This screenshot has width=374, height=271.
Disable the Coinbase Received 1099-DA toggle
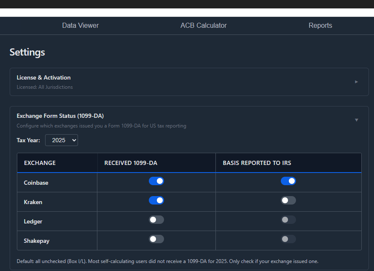(156, 181)
